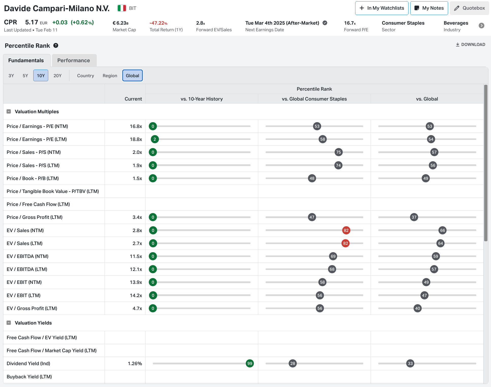
Task: Click the Buyback Yield (LTM) row label
Action: pyautogui.click(x=29, y=377)
